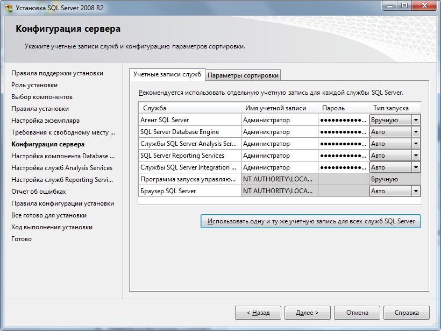Open startup type dropdown for SQL Server Reporting Services

coord(416,156)
